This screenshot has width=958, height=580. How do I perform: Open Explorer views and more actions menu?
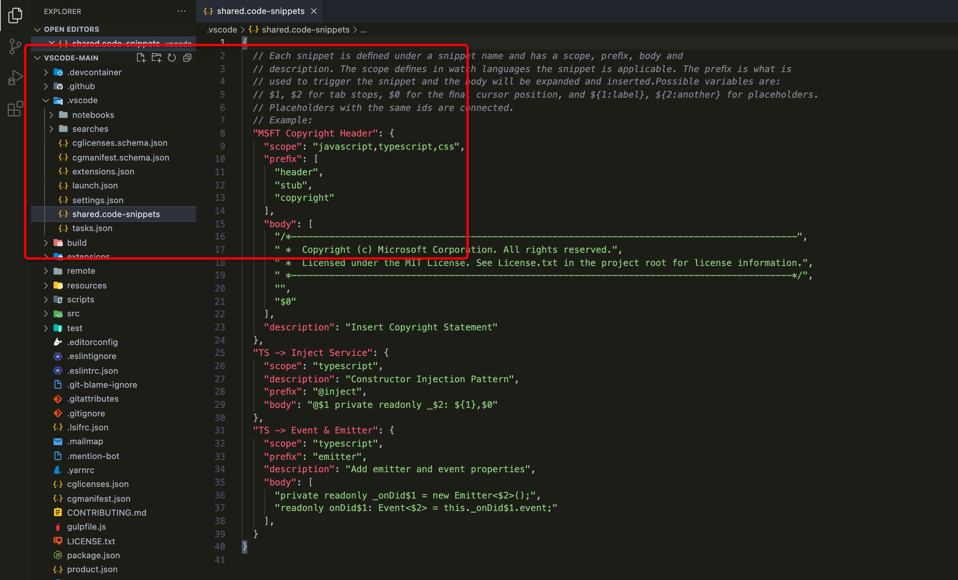181,11
